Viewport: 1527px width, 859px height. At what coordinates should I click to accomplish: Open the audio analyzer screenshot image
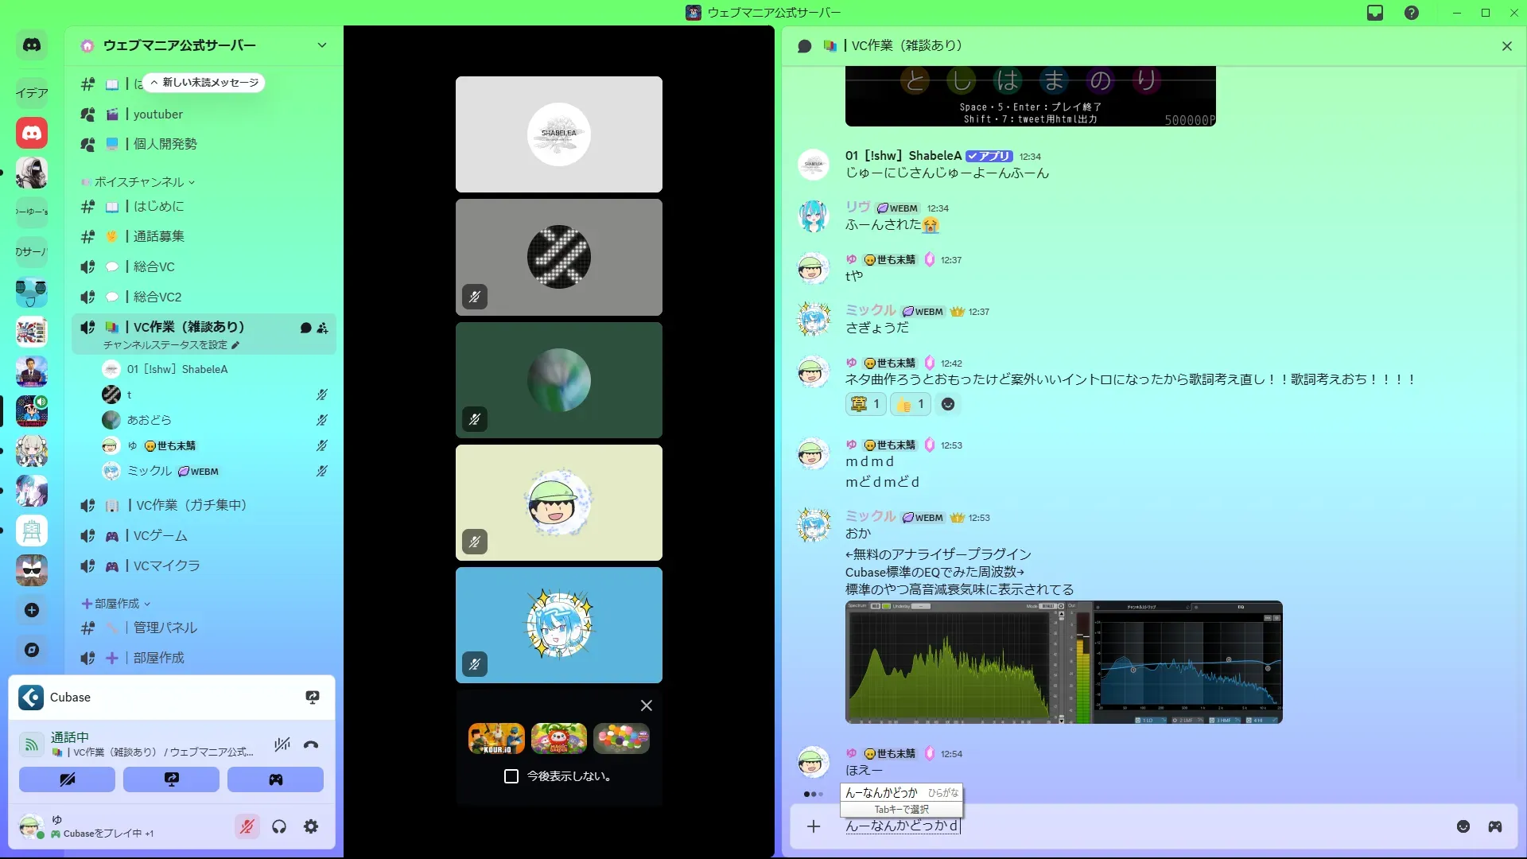[x=1063, y=662]
